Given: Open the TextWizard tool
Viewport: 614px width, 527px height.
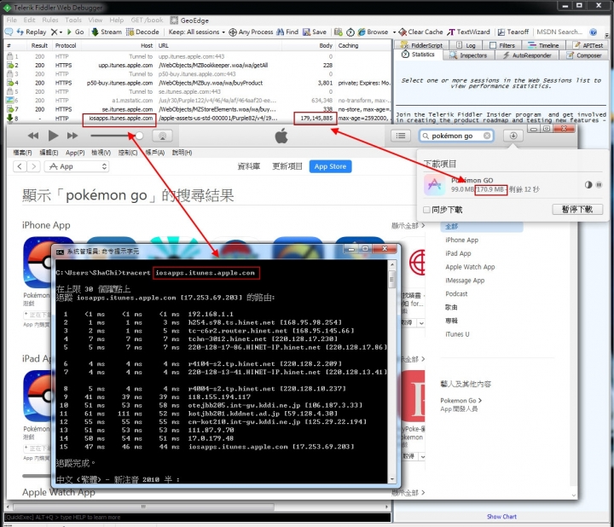Looking at the screenshot, I should tap(469, 32).
